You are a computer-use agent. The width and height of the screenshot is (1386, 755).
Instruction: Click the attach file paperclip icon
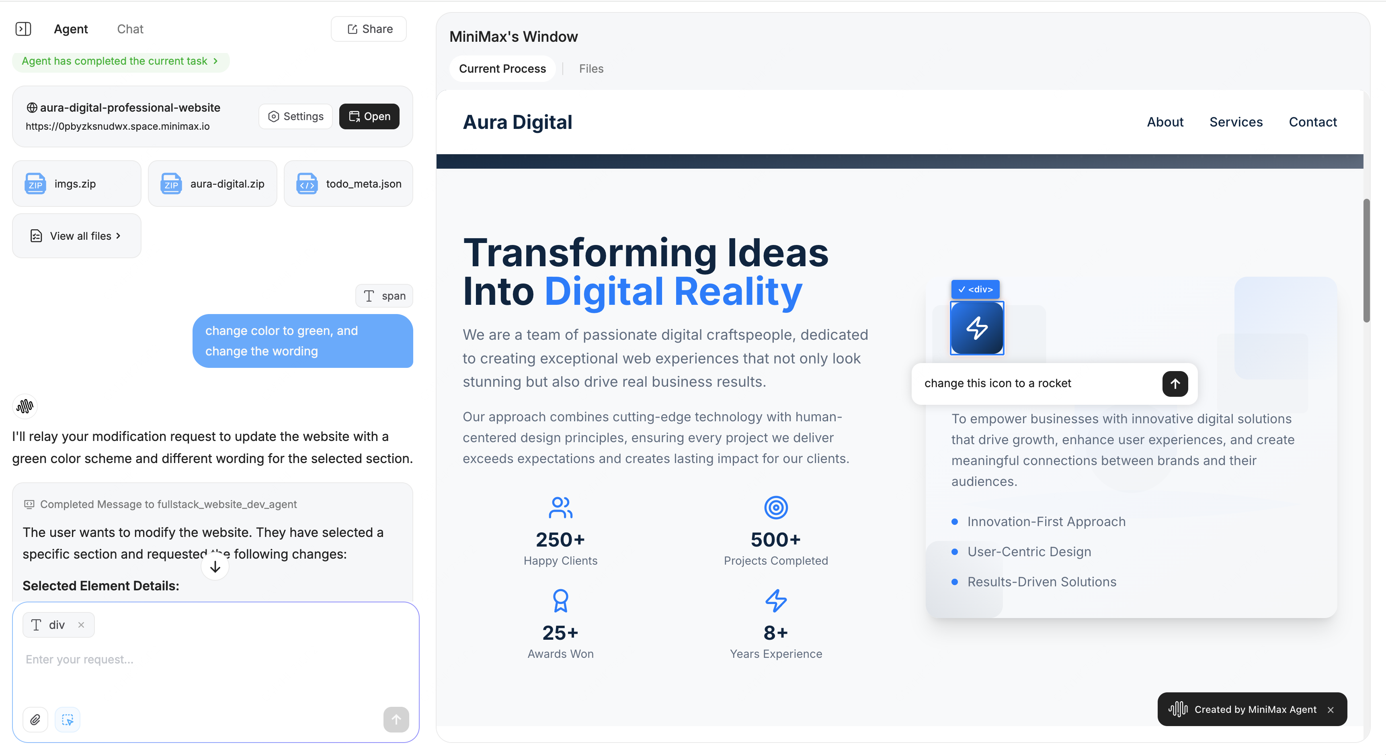35,719
